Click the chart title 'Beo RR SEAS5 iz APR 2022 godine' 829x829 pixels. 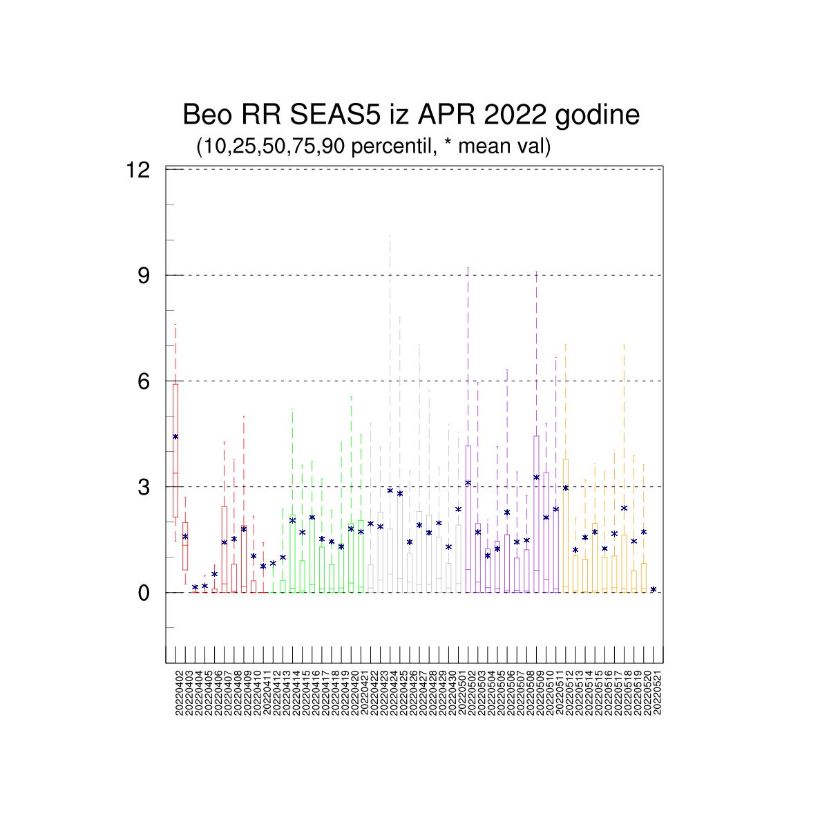pyautogui.click(x=411, y=115)
